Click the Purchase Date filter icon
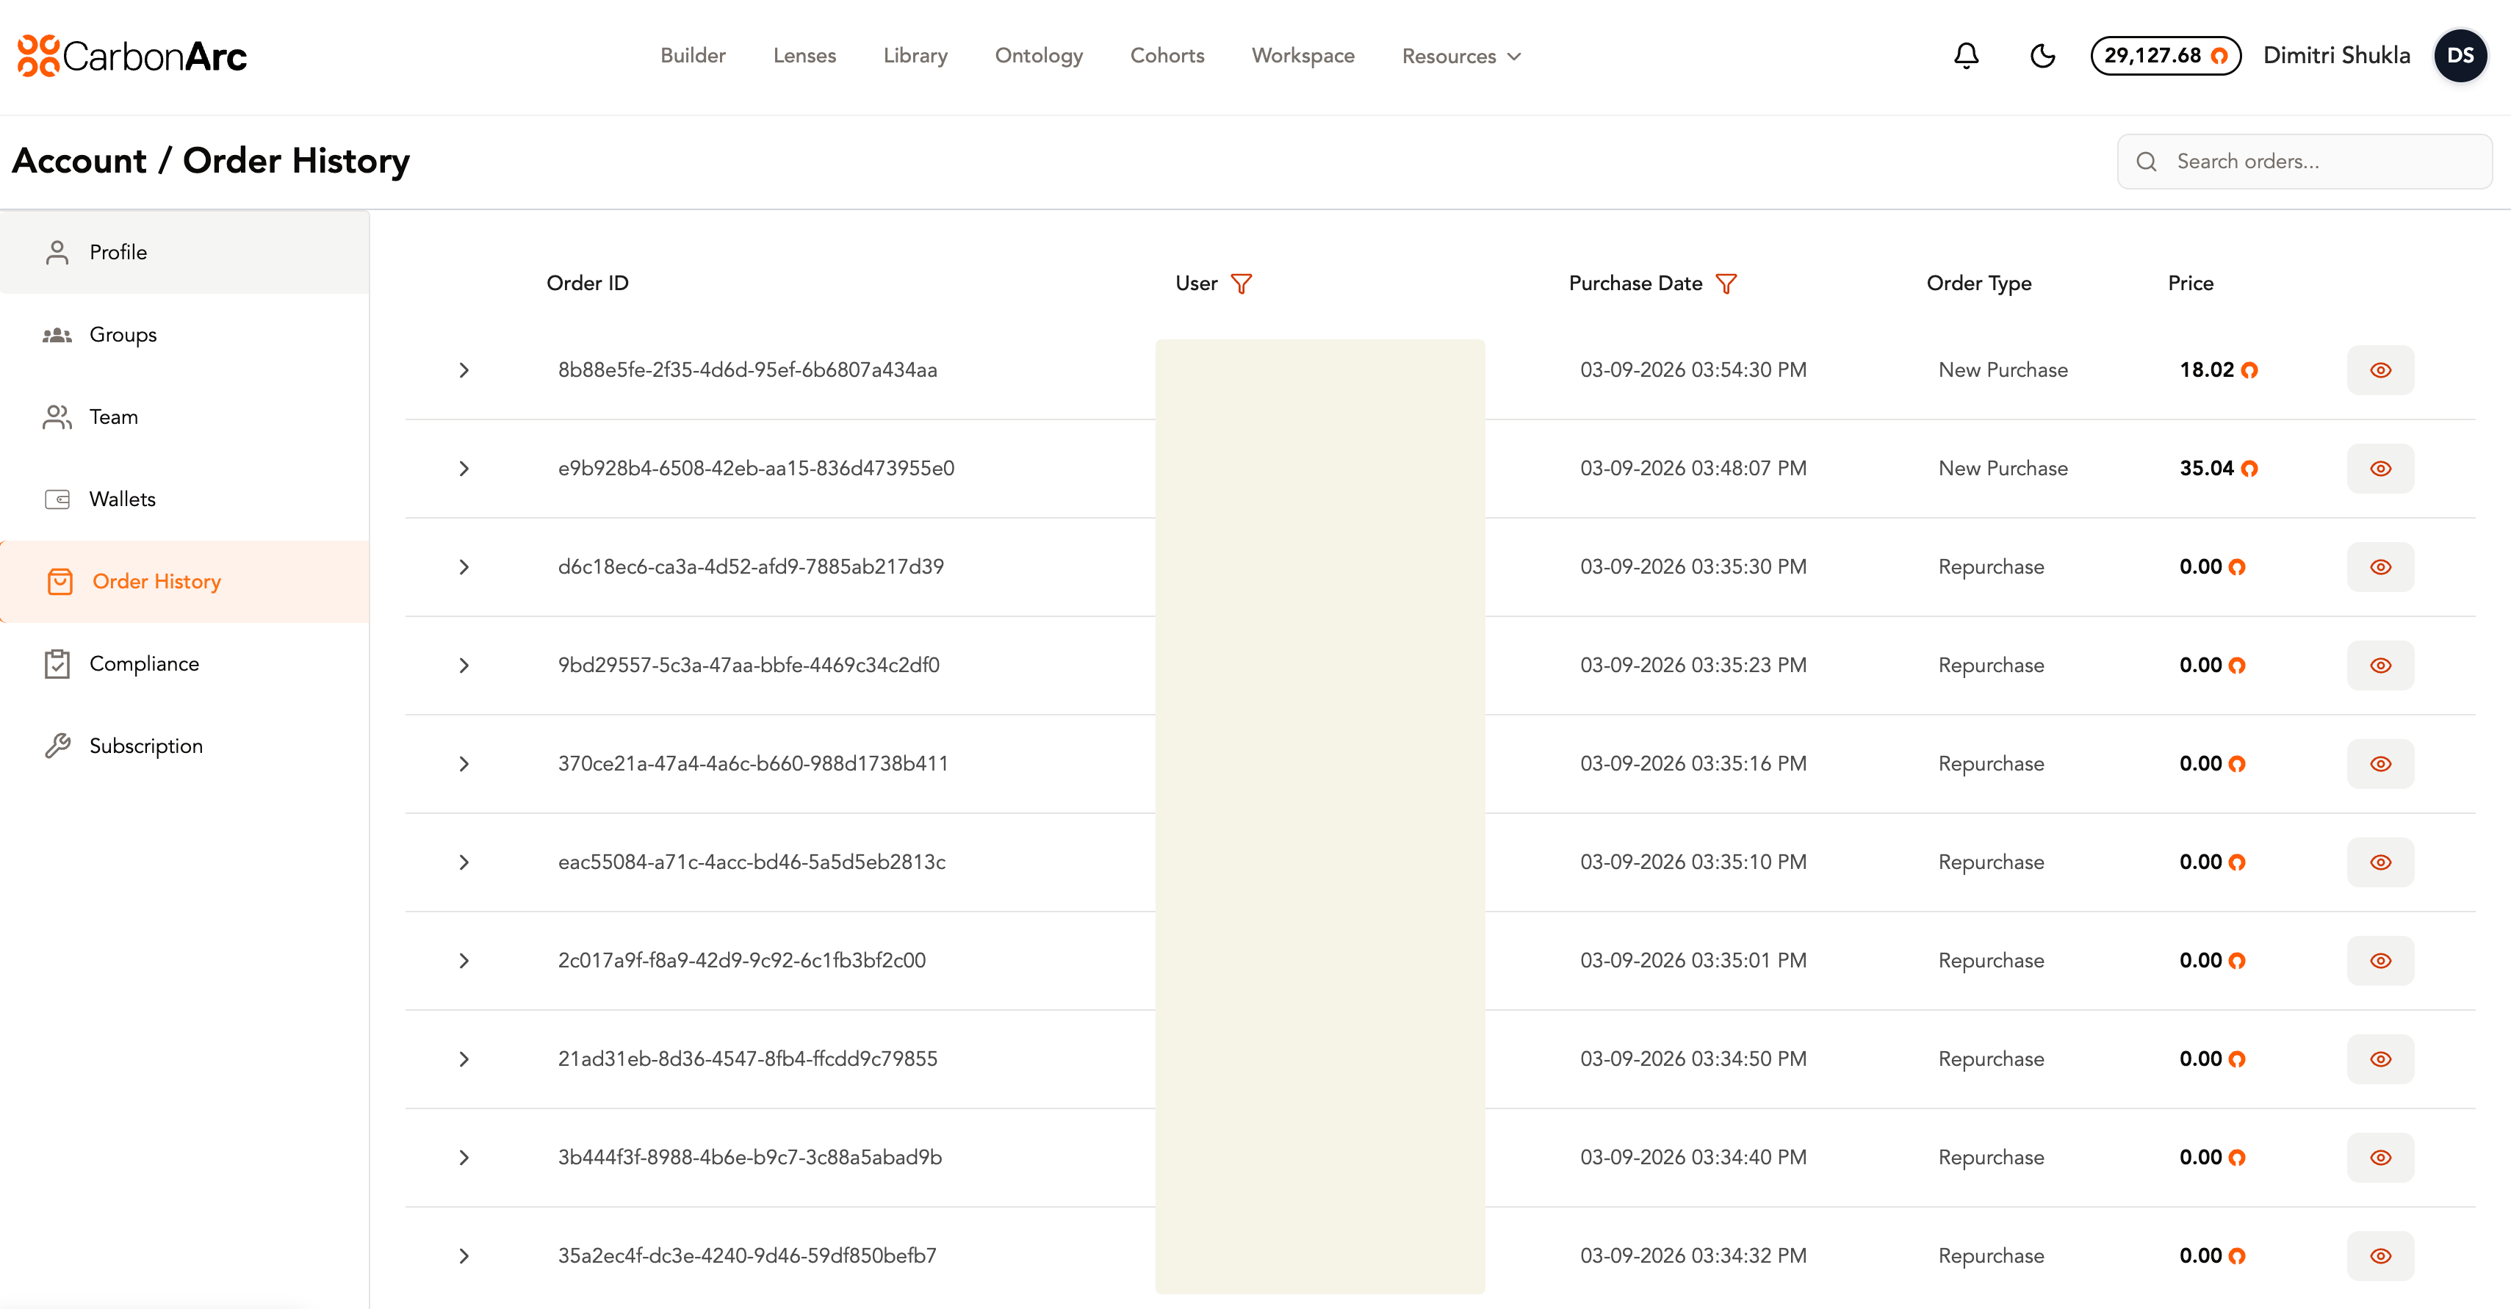Image resolution: width=2511 pixels, height=1309 pixels. coord(1726,284)
